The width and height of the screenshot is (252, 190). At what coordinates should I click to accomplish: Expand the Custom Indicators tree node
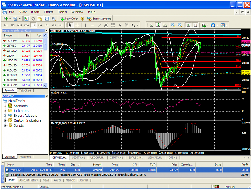pyautogui.click(x=5, y=120)
